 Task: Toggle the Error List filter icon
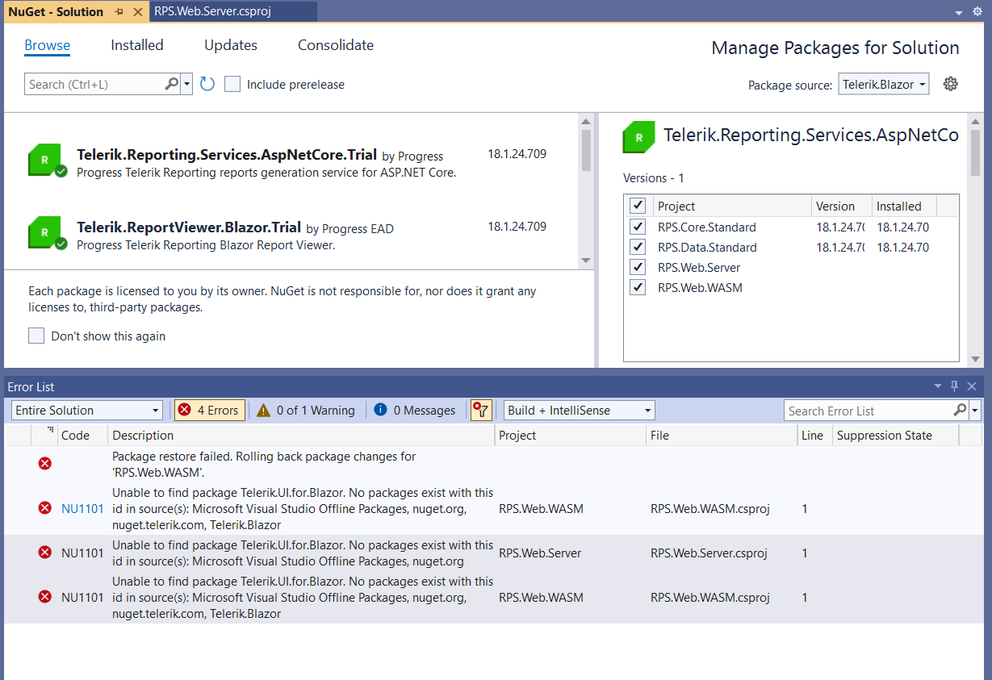point(481,411)
